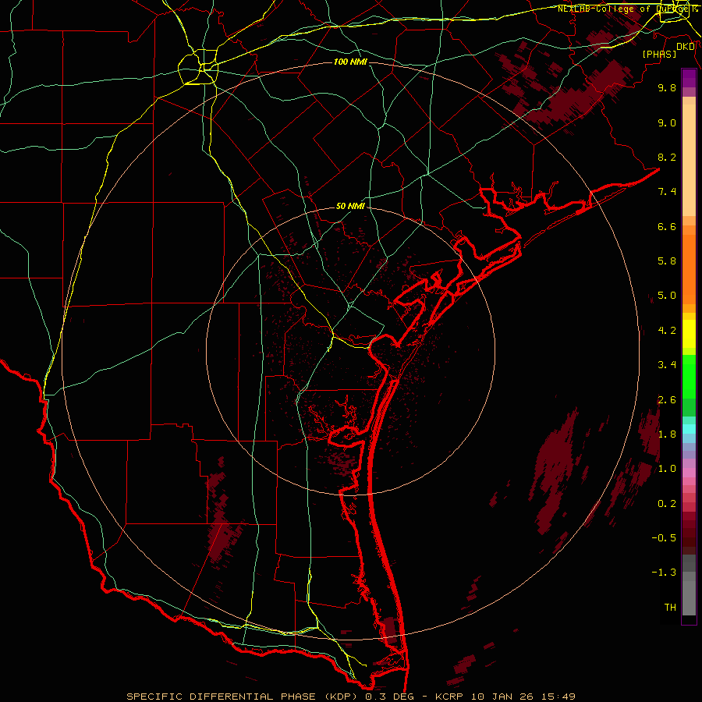
Task: Pick the purple swatch at top of color scale
Action: point(689,78)
